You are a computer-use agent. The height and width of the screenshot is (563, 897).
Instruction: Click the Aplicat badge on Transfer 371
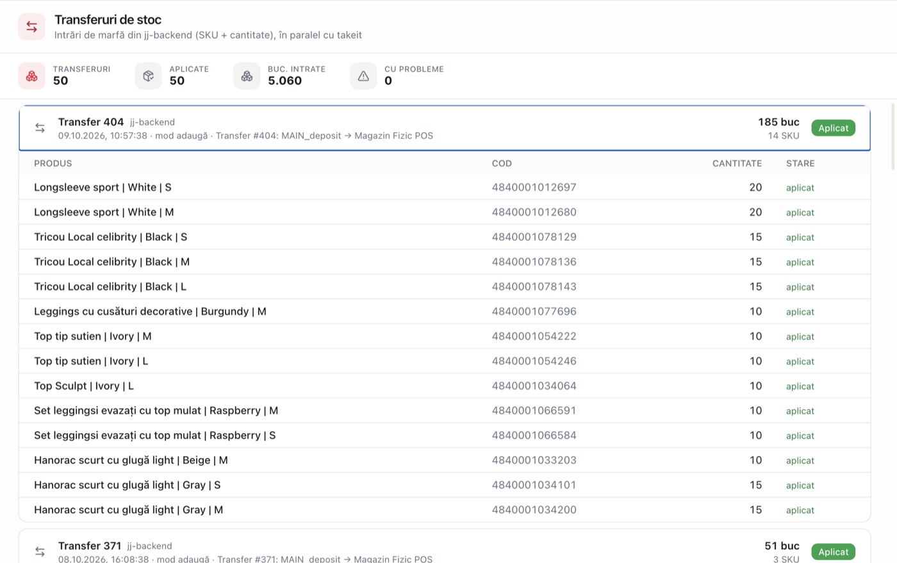(833, 551)
